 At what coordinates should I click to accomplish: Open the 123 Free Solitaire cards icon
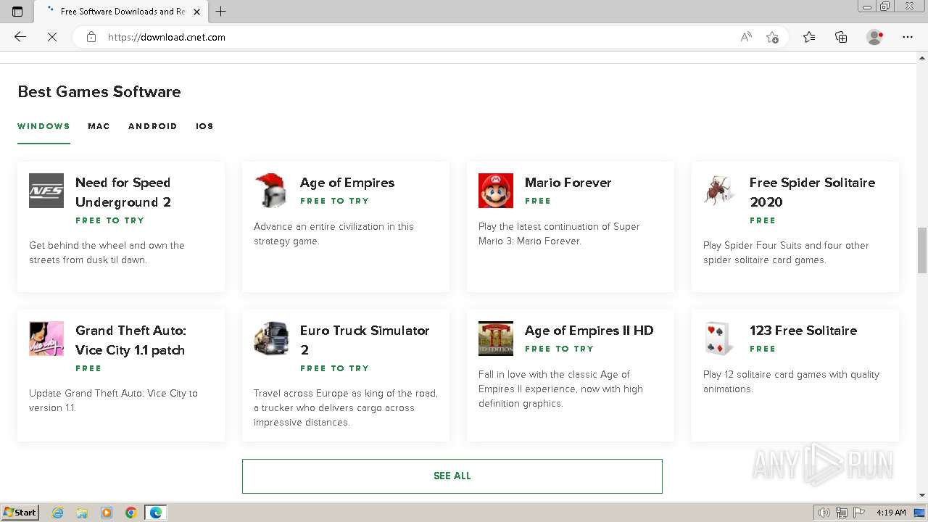[x=721, y=339]
